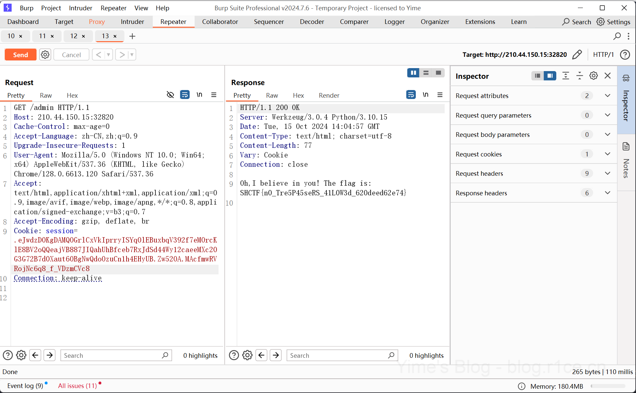The image size is (636, 393).
Task: Open the history back dropdown arrow
Action: pos(108,54)
